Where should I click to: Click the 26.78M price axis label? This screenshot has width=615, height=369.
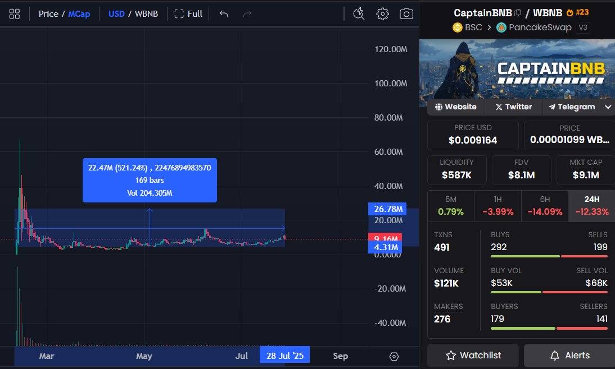[x=387, y=209]
